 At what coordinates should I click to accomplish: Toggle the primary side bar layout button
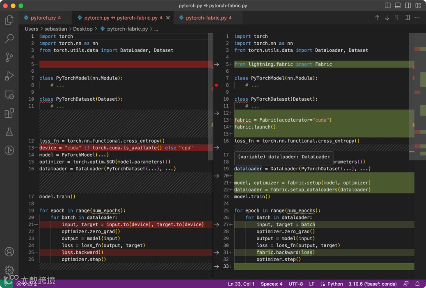pyautogui.click(x=388, y=6)
